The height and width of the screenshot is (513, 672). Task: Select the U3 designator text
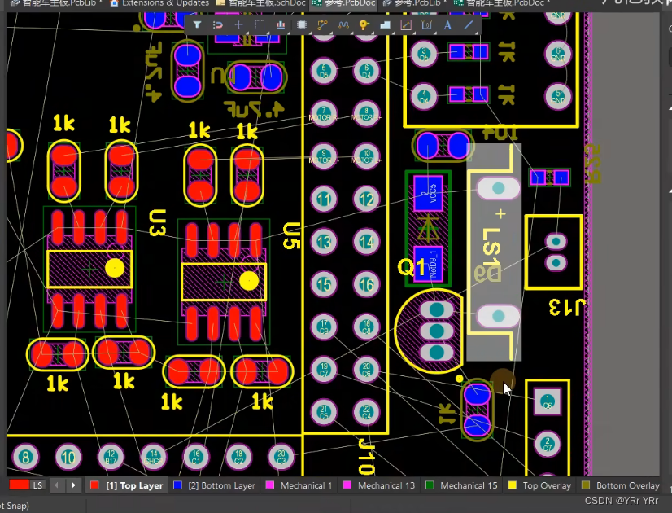point(156,223)
